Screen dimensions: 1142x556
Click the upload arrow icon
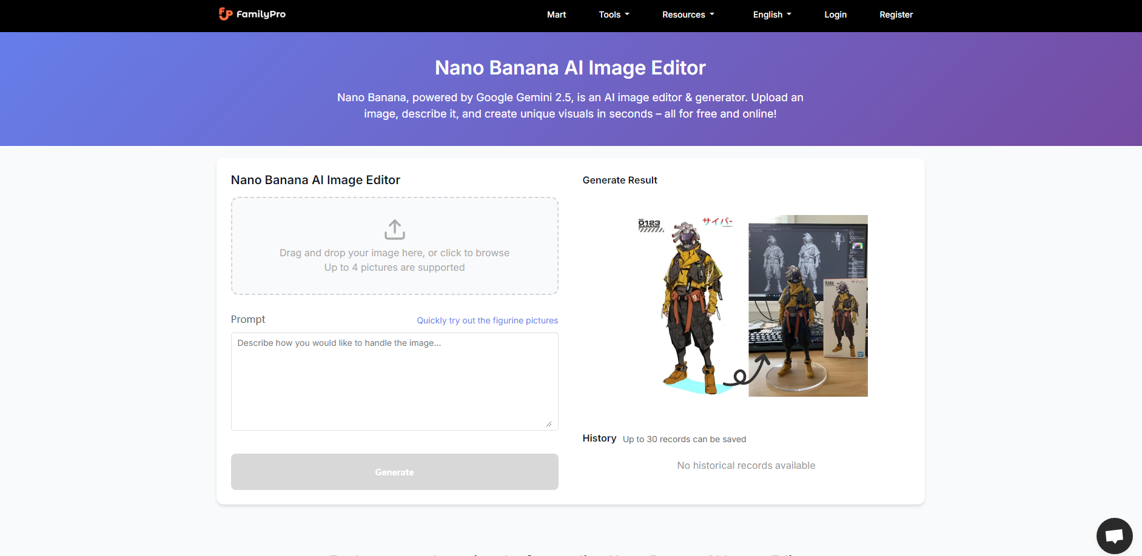click(394, 230)
